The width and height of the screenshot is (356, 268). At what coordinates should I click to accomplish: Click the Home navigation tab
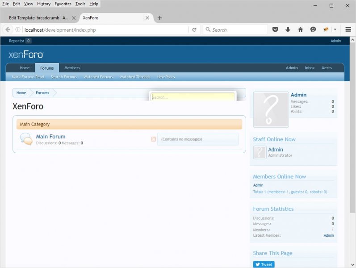coord(25,68)
